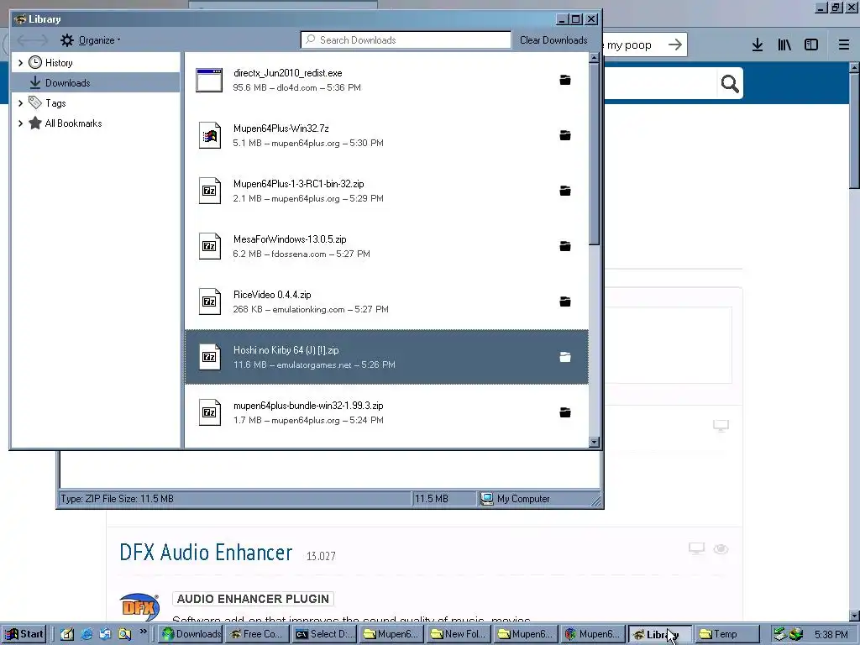Switch to Temp taskbar button
Image resolution: width=860 pixels, height=645 pixels.
pyautogui.click(x=727, y=634)
